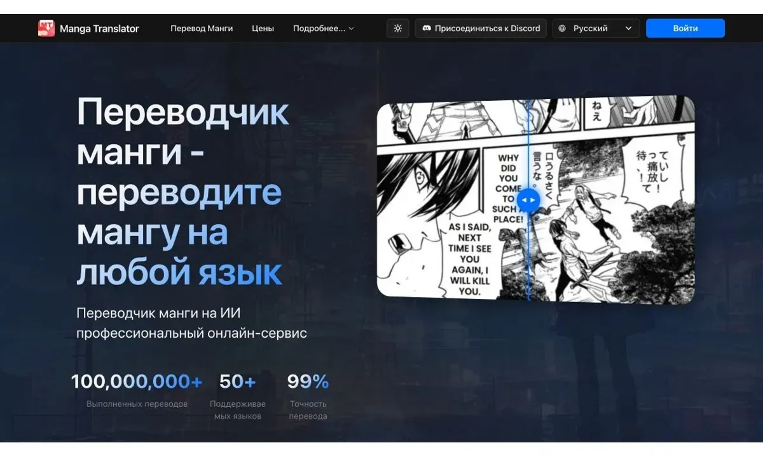Click the manga comparison preview image
This screenshot has height=457, width=763.
535,199
